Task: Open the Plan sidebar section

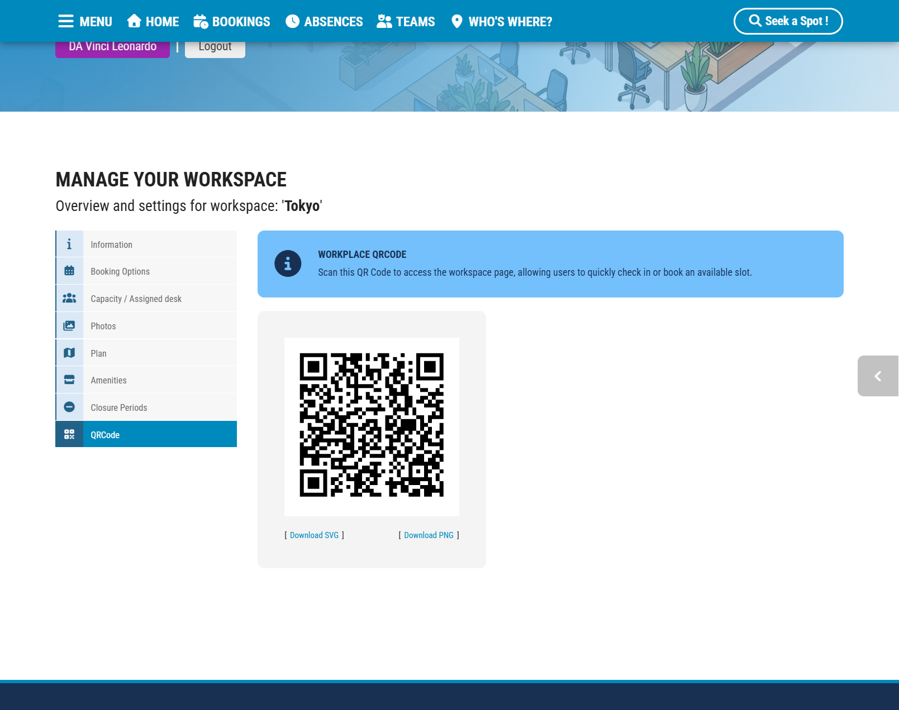Action: pos(146,353)
